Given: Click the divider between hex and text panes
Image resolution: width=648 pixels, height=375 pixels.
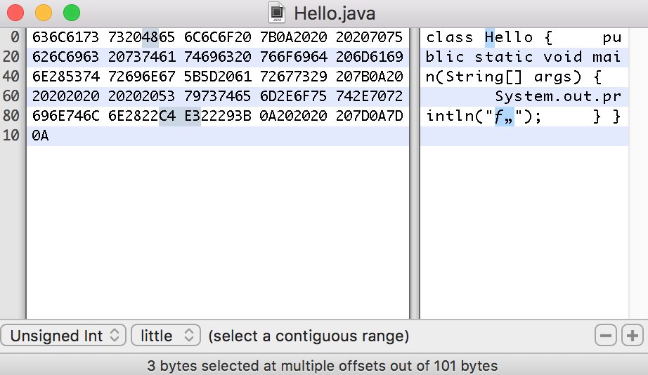Looking at the screenshot, I should (x=415, y=176).
